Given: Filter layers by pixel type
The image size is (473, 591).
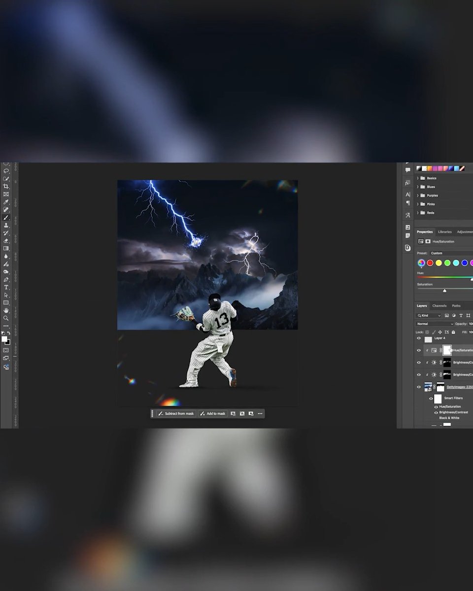Looking at the screenshot, I should coord(447,316).
